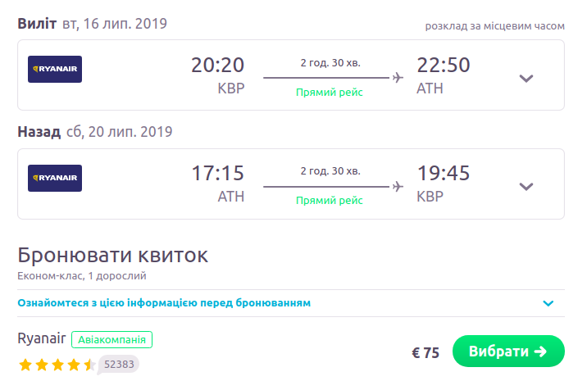
Task: Click the airplane icon on outbound flight
Action: (x=398, y=78)
